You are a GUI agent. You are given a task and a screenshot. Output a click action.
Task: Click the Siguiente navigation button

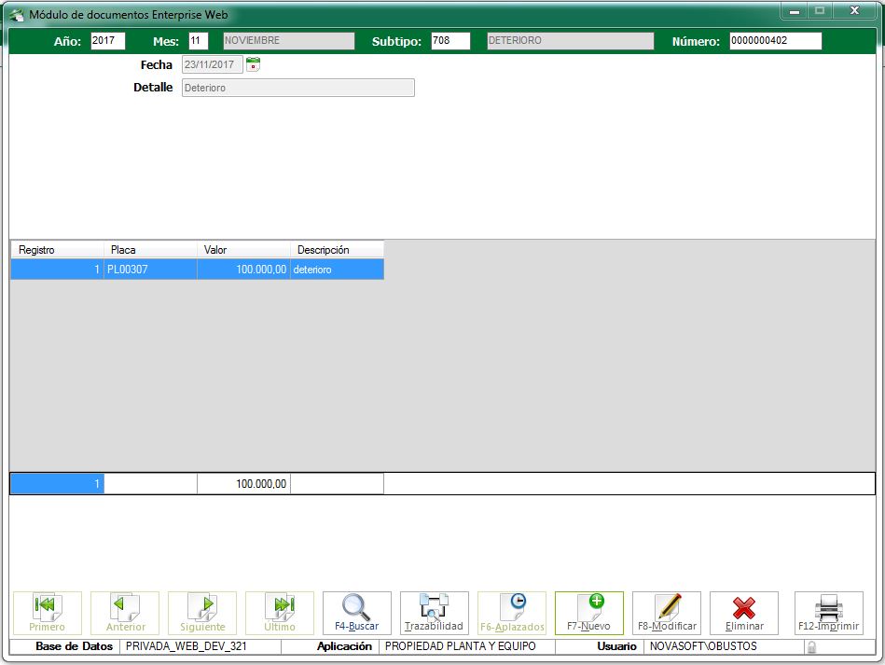[202, 613]
